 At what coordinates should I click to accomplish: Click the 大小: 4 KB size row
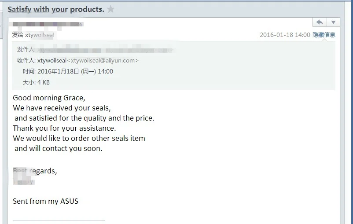click(36, 82)
